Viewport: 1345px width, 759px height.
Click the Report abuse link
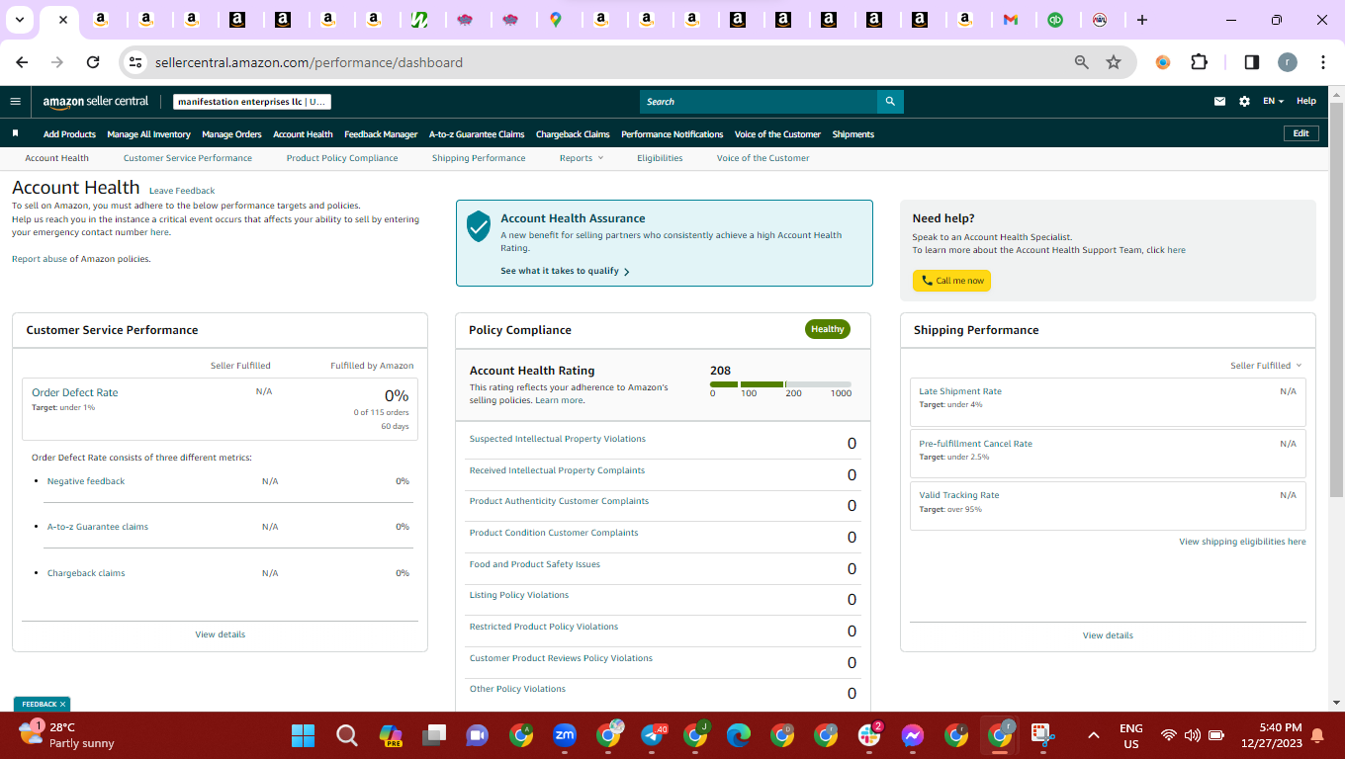[39, 259]
